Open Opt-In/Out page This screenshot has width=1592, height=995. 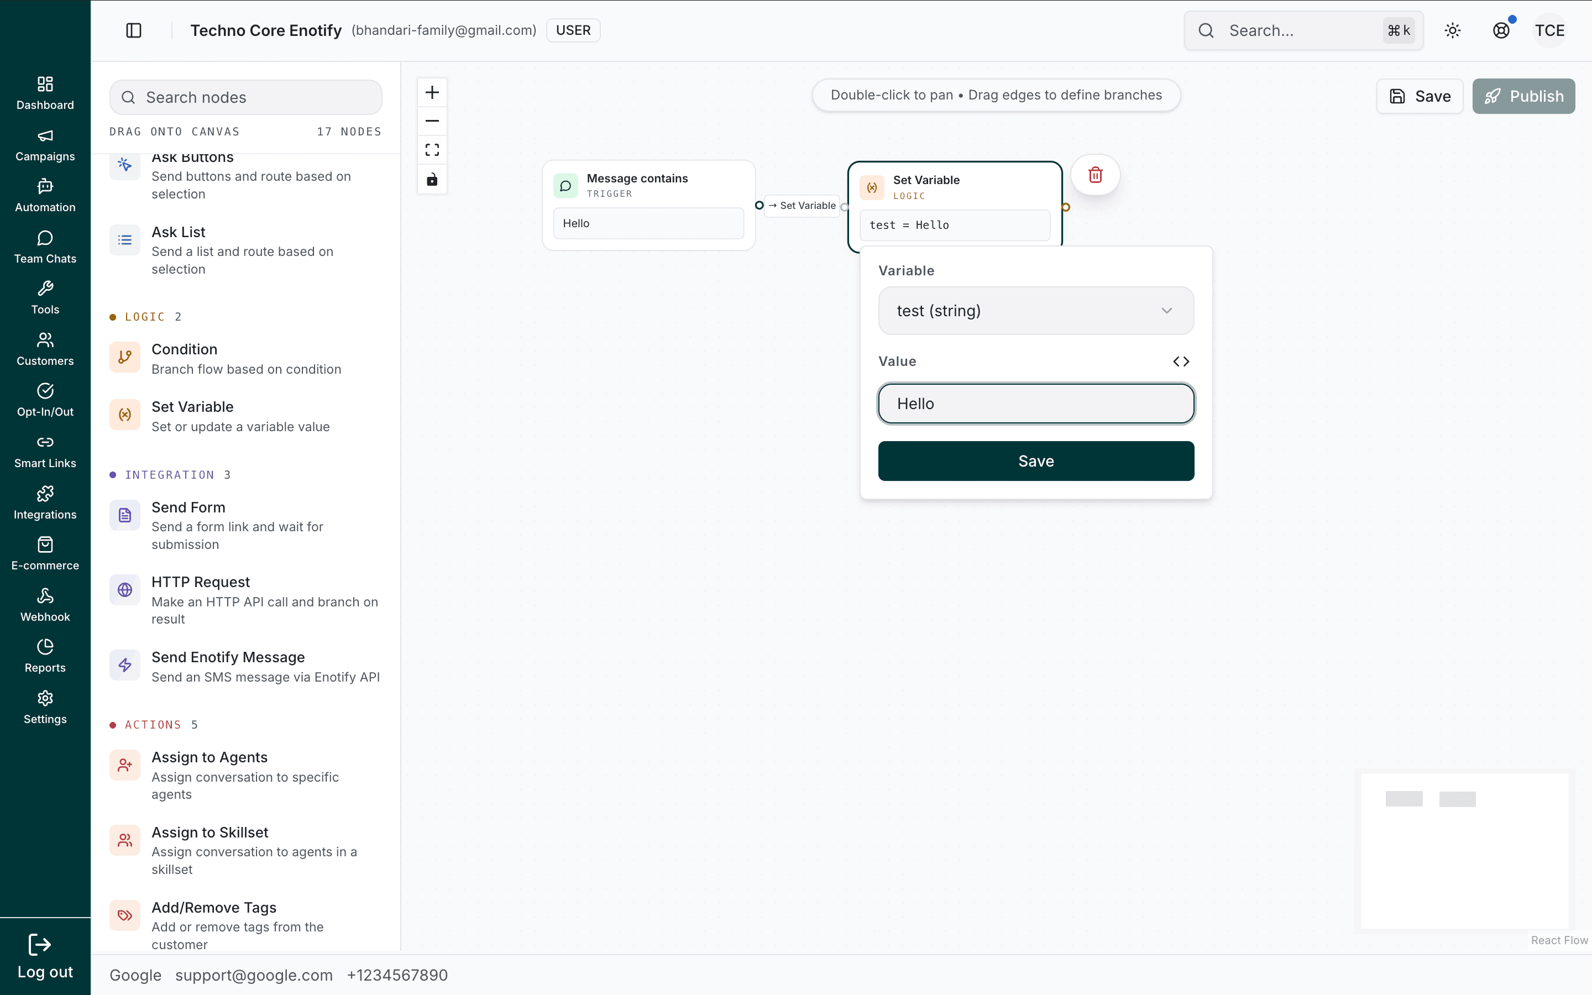click(x=45, y=400)
